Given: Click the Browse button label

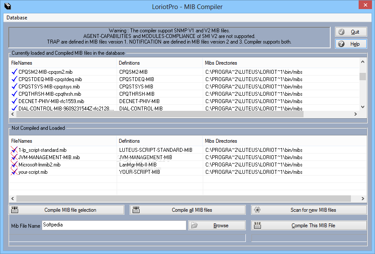Looking at the screenshot, I should [x=221, y=226].
